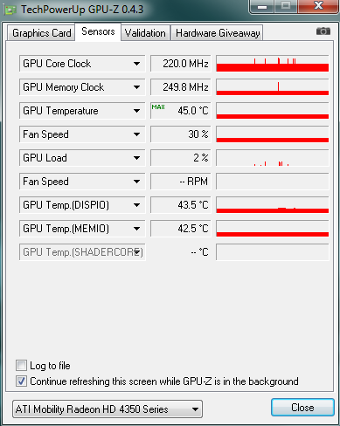Click the GPU Core Clock red history graph
This screenshot has height=426, width=340.
tap(273, 64)
